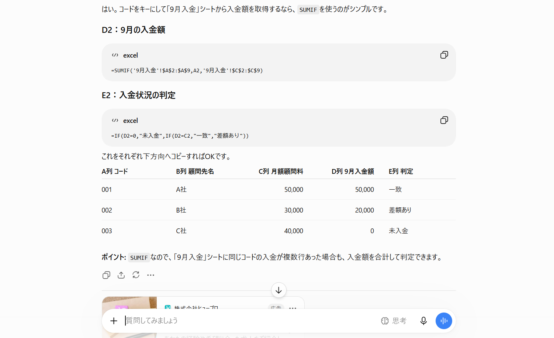Share the response with the share icon
Screen dimensions: 554x338
[121, 275]
